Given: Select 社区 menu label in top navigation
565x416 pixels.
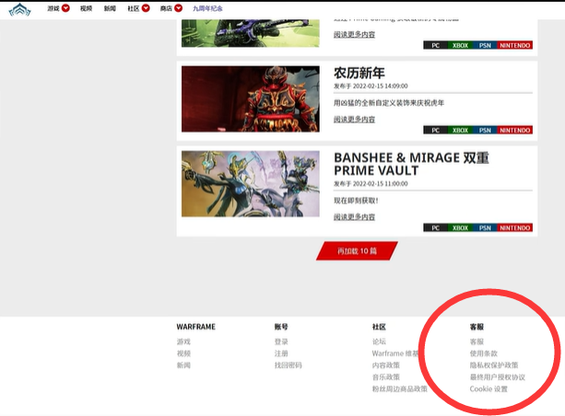Looking at the screenshot, I should coord(134,8).
